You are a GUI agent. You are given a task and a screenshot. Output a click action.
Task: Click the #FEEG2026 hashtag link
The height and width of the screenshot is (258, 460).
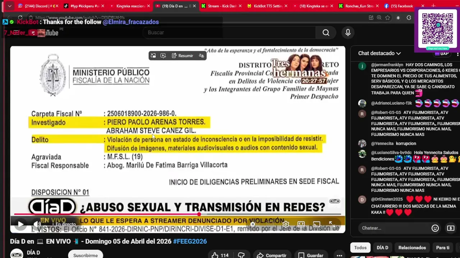pyautogui.click(x=190, y=241)
